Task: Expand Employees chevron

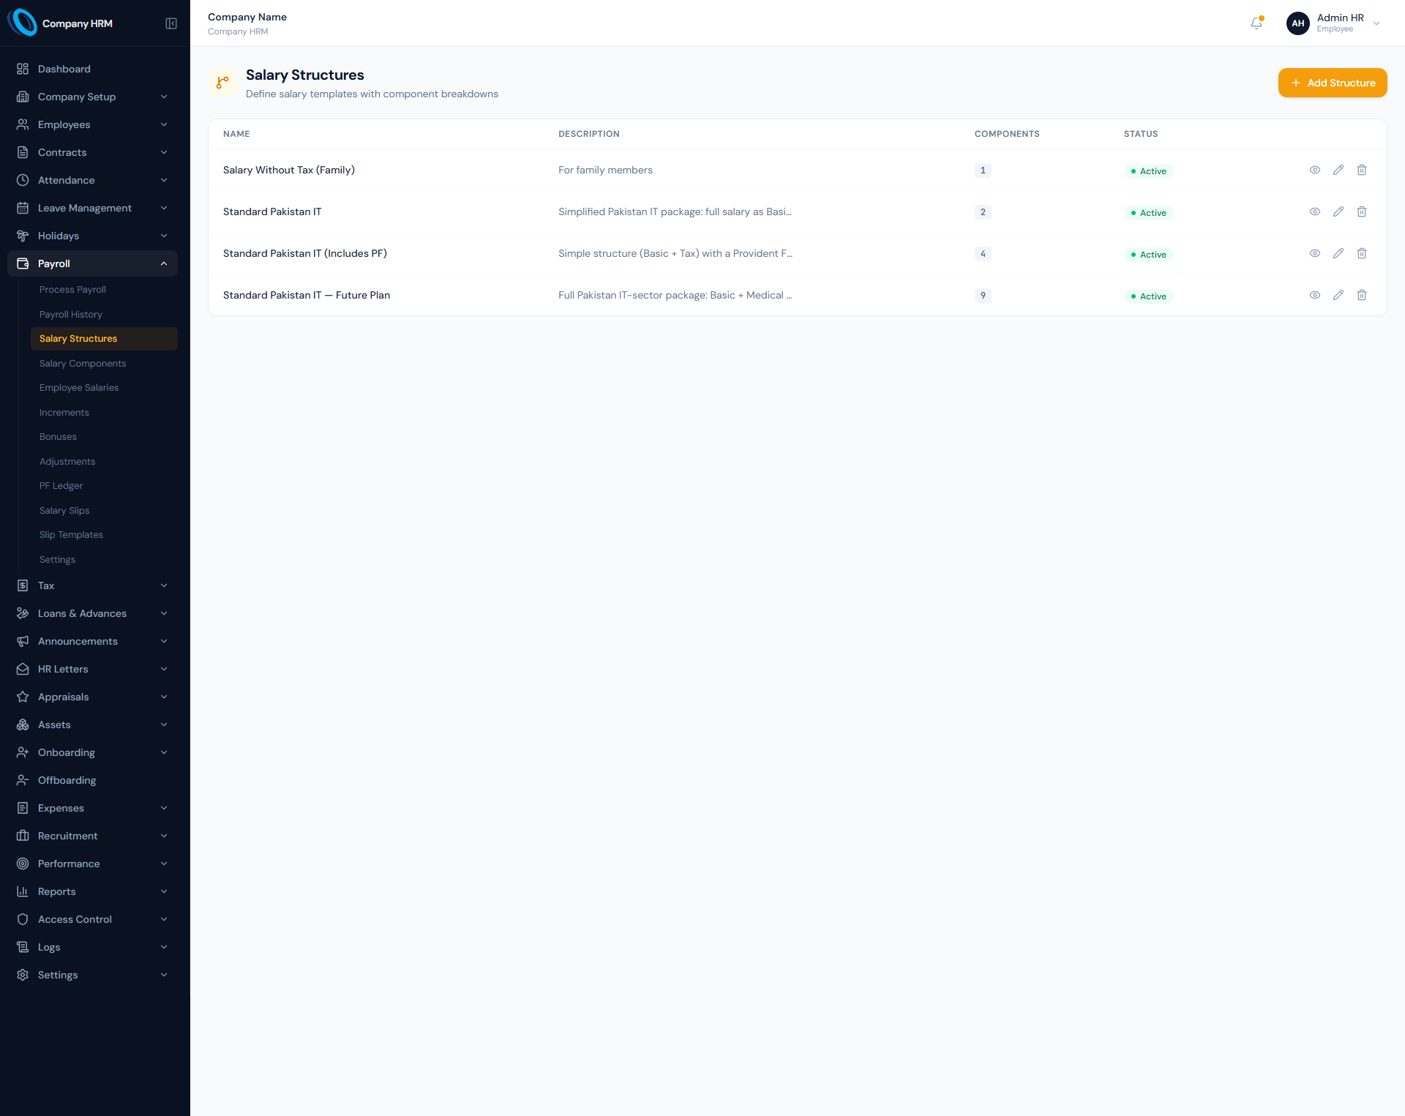Action: (164, 124)
